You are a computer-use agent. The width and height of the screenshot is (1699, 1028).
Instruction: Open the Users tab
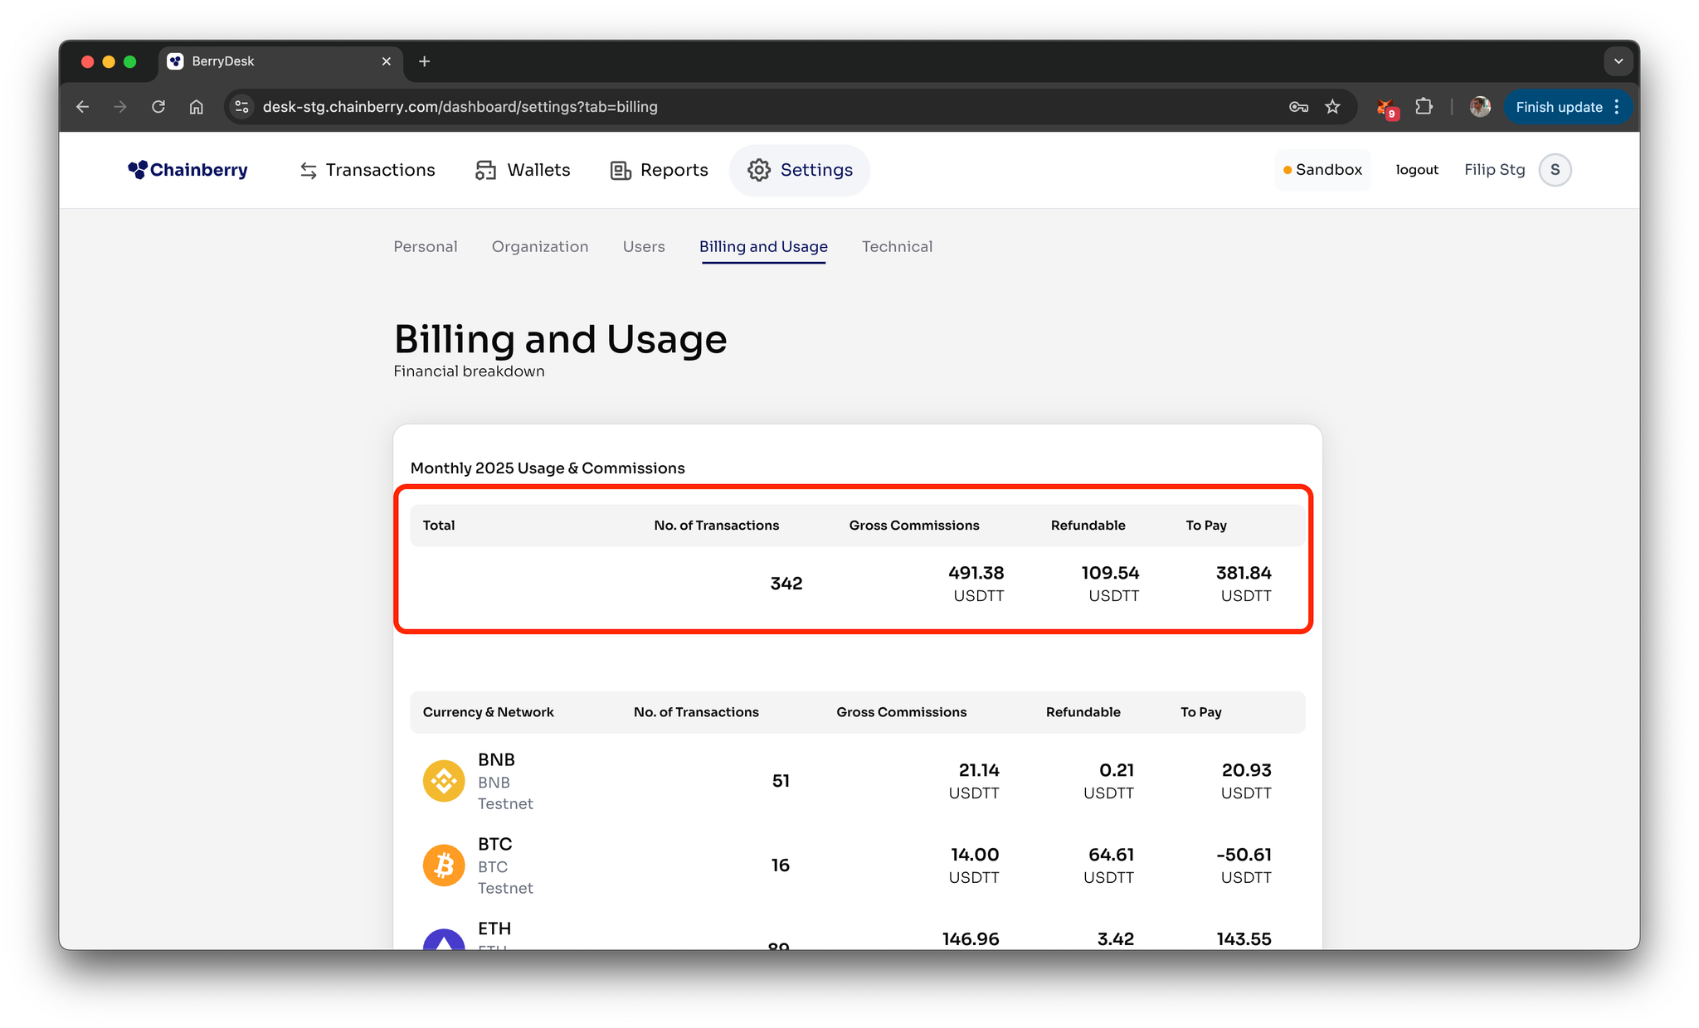point(643,246)
